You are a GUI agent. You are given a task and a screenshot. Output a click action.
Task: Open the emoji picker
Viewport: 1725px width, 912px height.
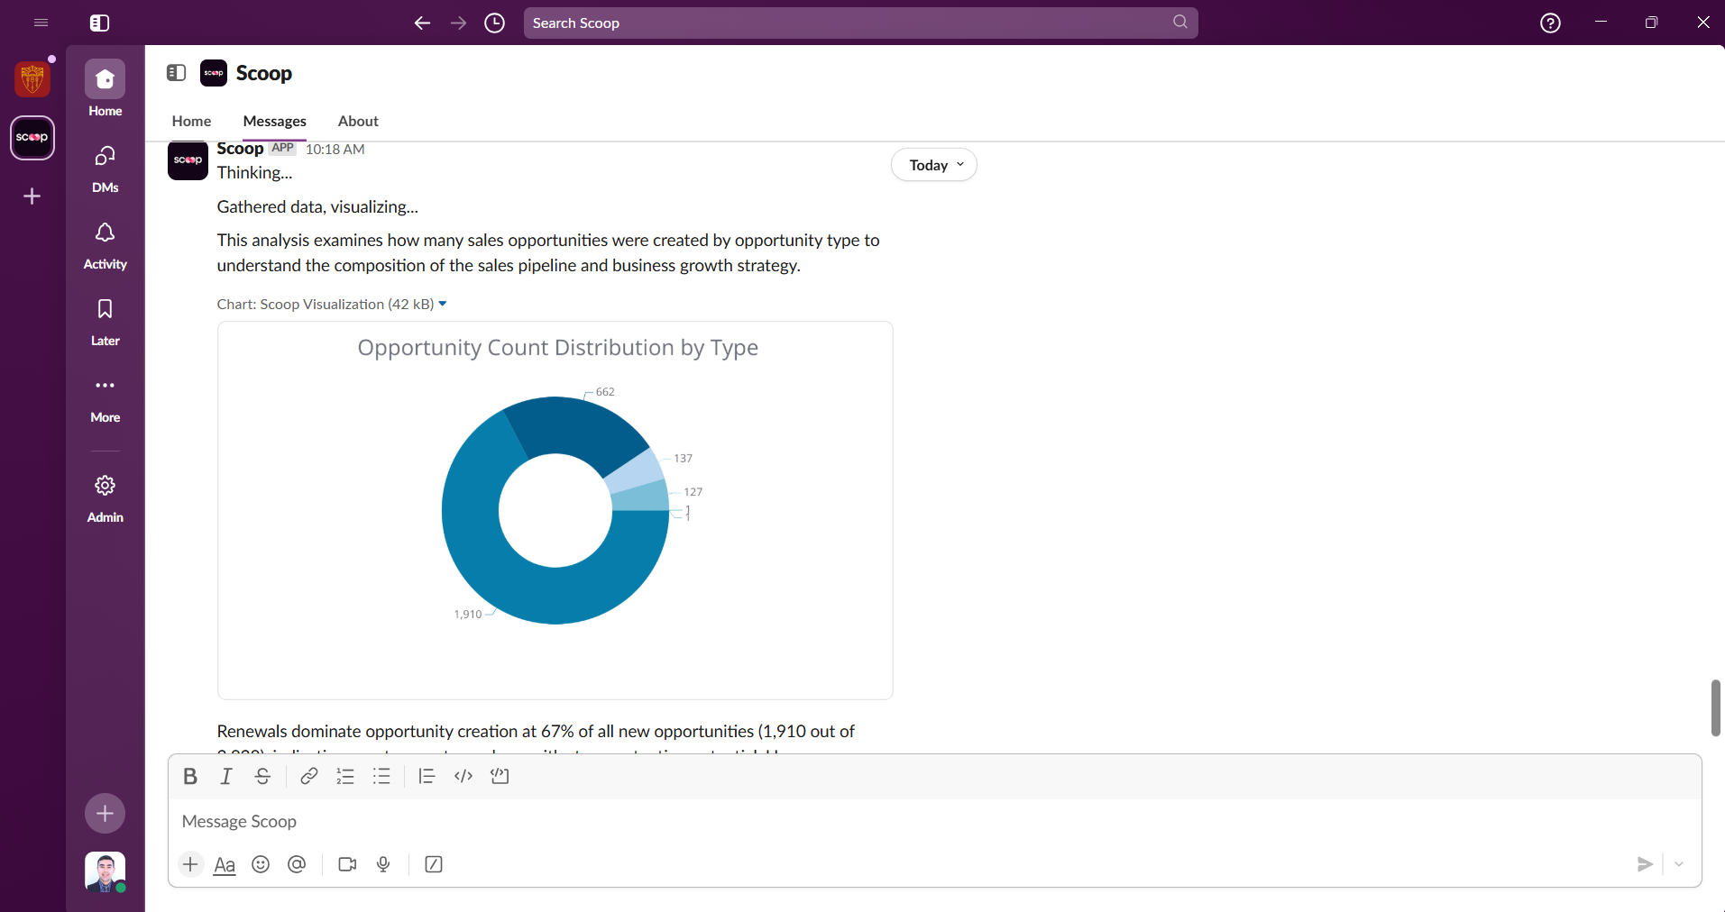coord(261,864)
